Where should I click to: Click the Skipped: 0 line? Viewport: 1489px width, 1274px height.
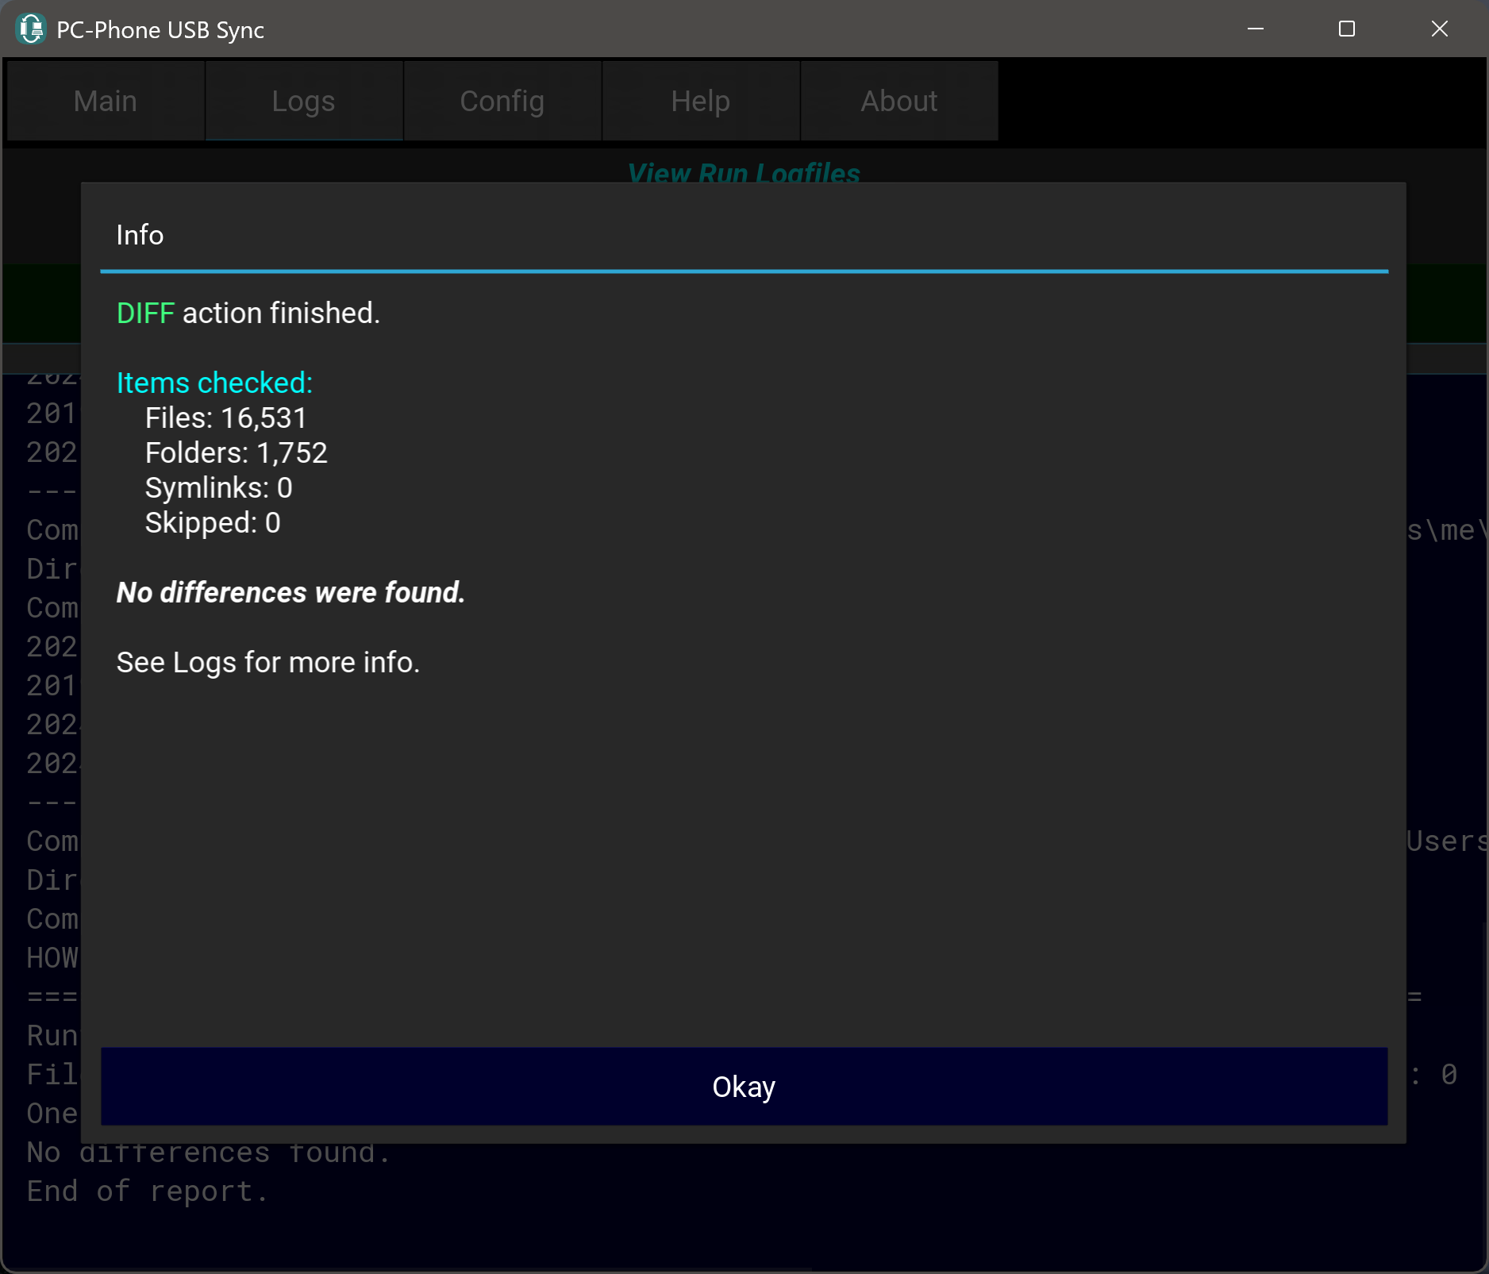[x=212, y=523]
